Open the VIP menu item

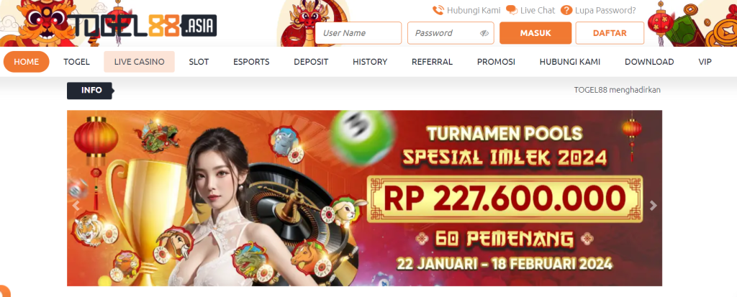click(x=705, y=62)
